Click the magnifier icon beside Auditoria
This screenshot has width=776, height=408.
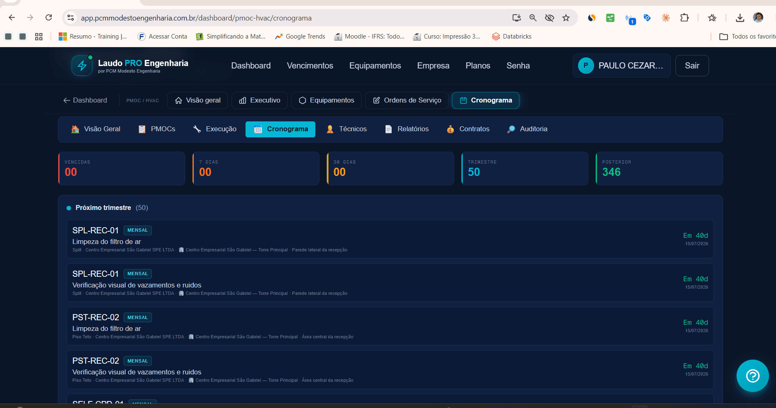pyautogui.click(x=511, y=129)
